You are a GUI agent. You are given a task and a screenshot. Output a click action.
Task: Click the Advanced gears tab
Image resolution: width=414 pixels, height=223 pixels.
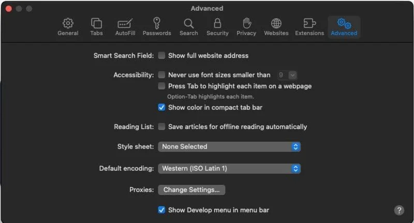click(x=344, y=27)
